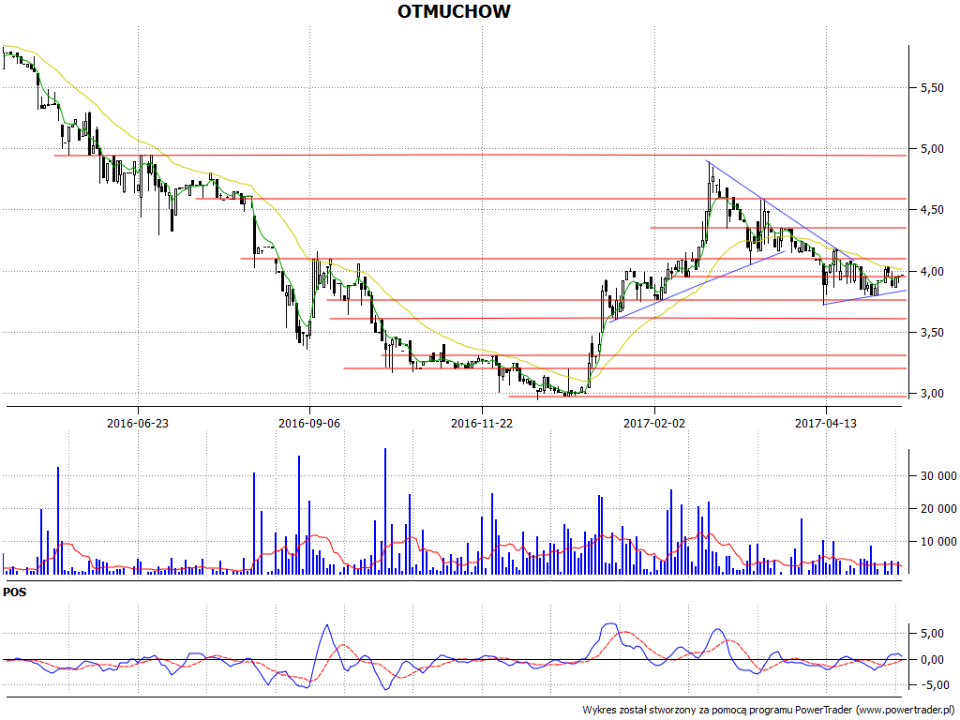
Task: Click the 5,50 price axis label
Action: click(932, 87)
